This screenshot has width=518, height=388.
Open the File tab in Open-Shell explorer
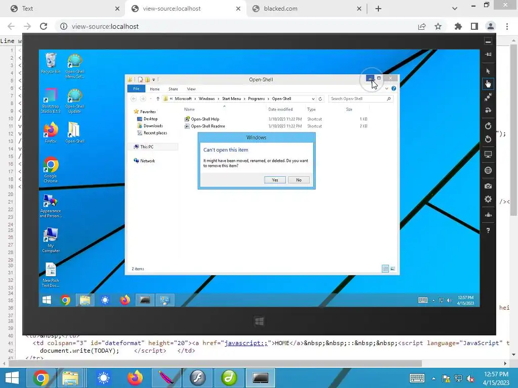[x=136, y=89]
